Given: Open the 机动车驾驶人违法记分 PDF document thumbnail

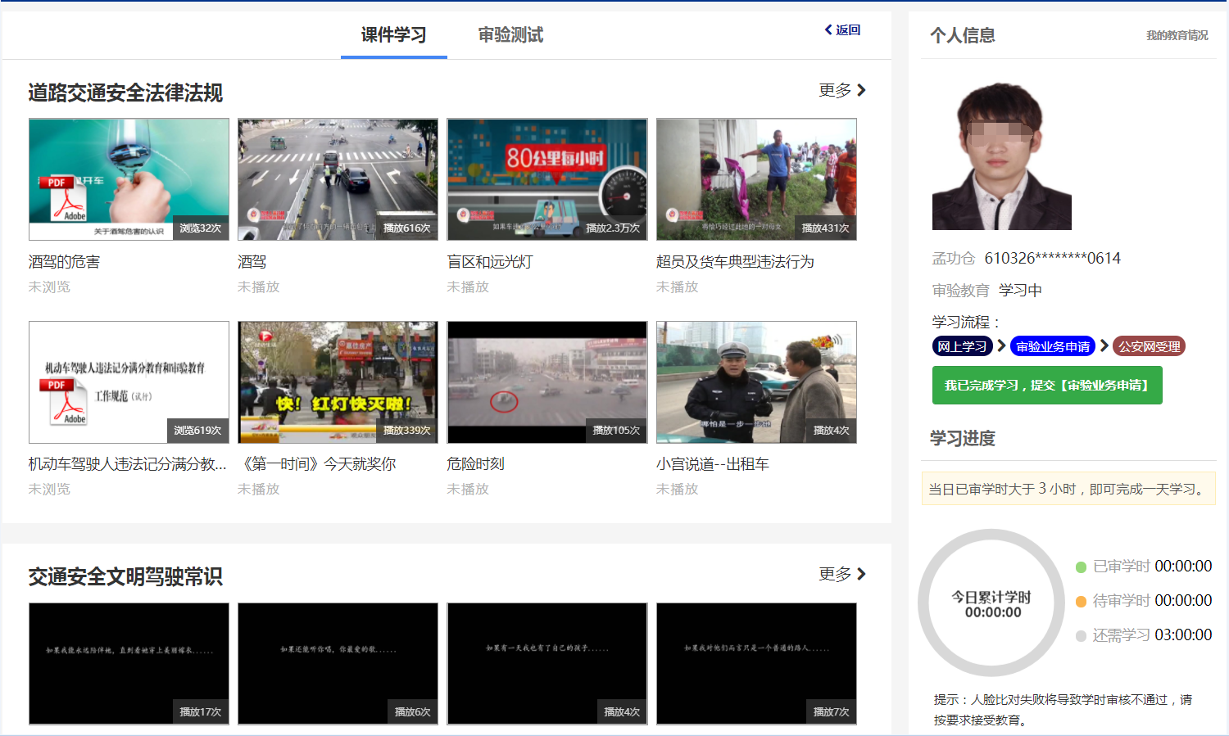Looking at the screenshot, I should pyautogui.click(x=129, y=382).
